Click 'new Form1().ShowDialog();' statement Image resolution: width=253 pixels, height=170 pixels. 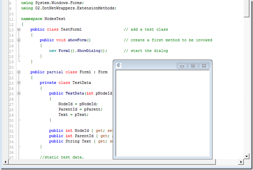(78, 51)
